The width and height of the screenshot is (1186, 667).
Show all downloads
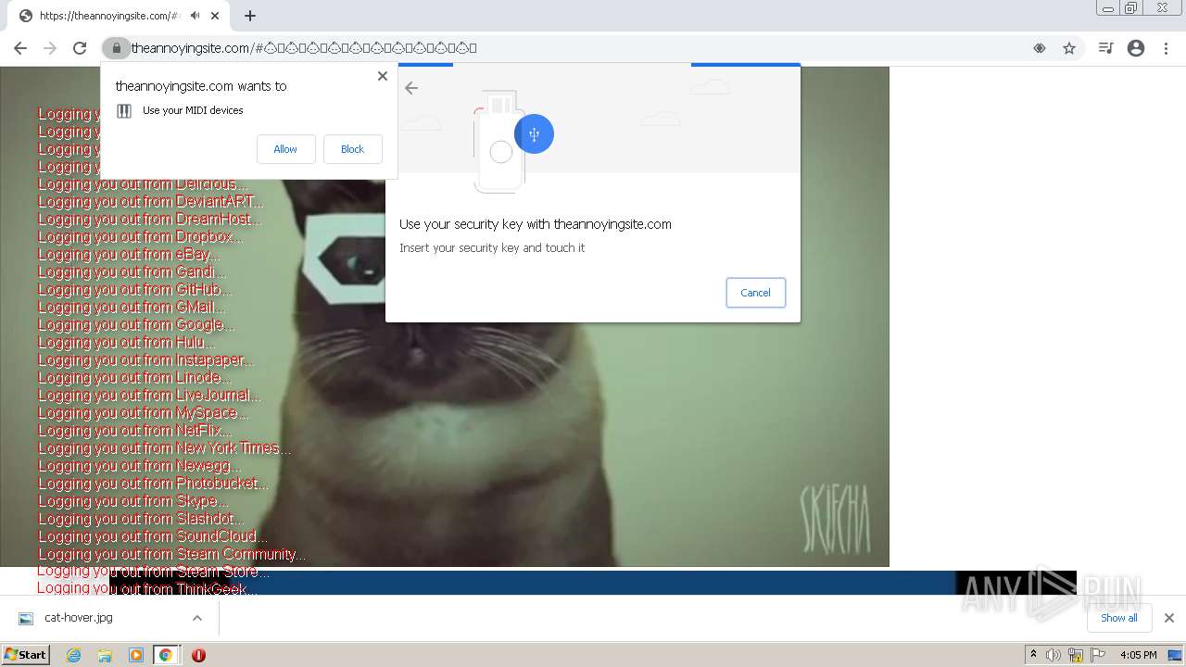[x=1118, y=618]
